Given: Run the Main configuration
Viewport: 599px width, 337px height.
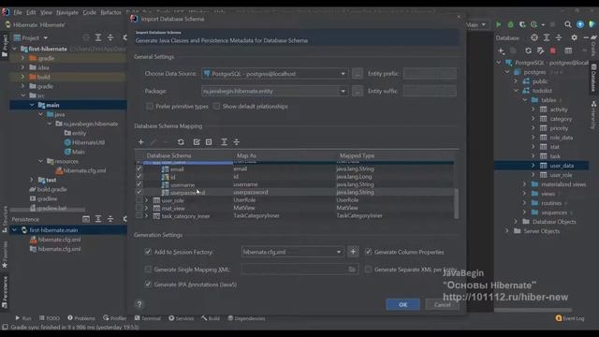Looking at the screenshot, I should pos(499,24).
